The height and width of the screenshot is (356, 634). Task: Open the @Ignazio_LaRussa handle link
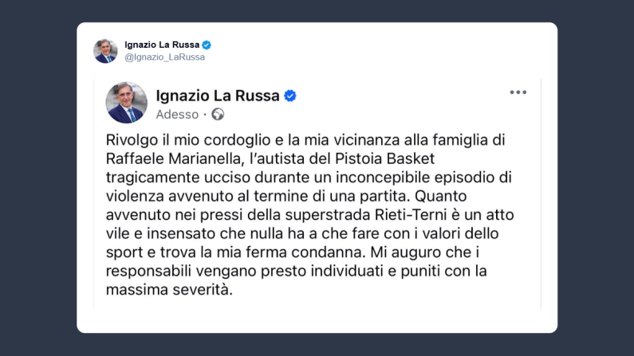164,57
